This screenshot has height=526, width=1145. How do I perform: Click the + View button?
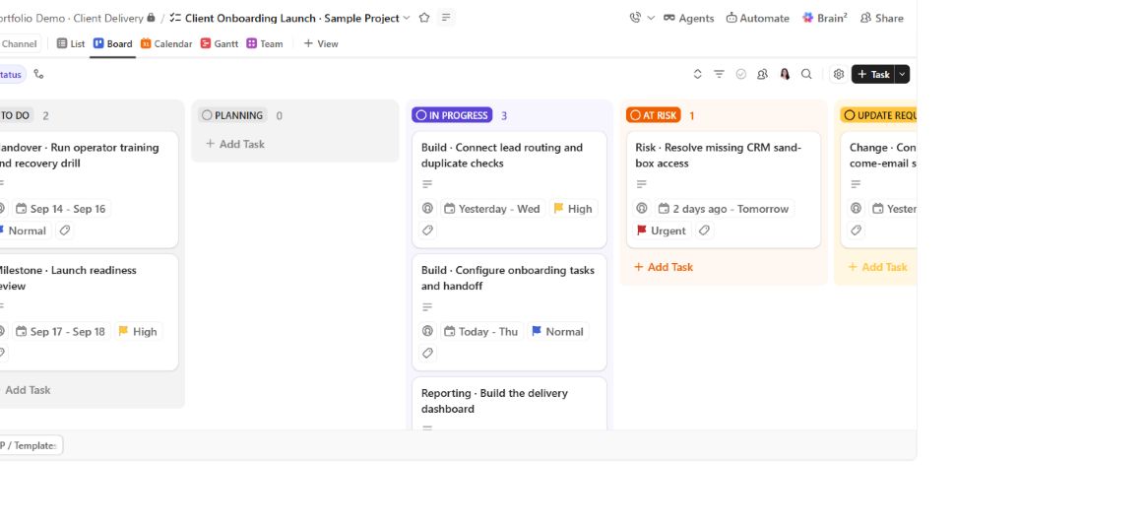tap(321, 43)
